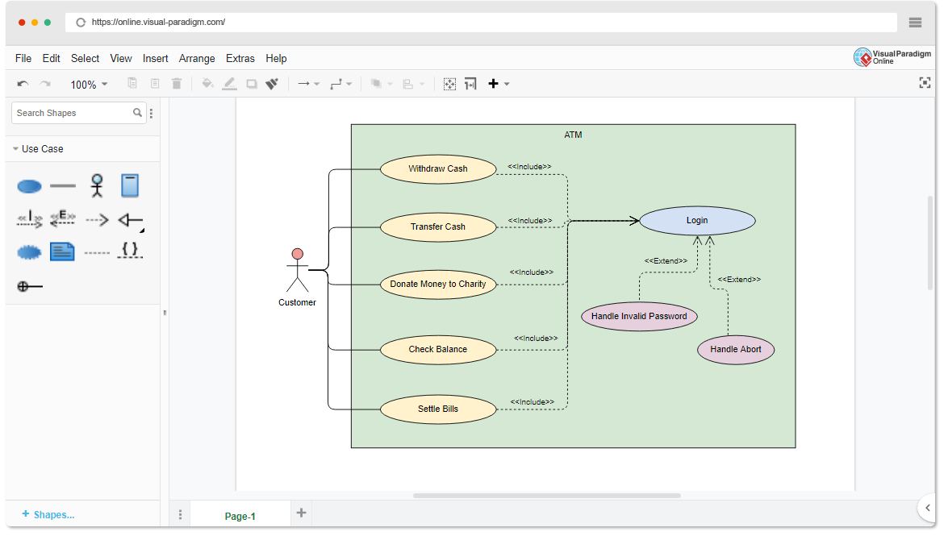Click the Fit Page toolbar icon
This screenshot has height=536, width=944.
[x=450, y=84]
